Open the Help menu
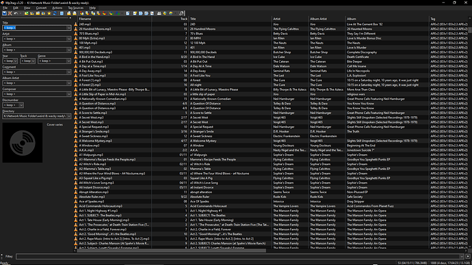This screenshot has width=472, height=265. click(x=93, y=8)
